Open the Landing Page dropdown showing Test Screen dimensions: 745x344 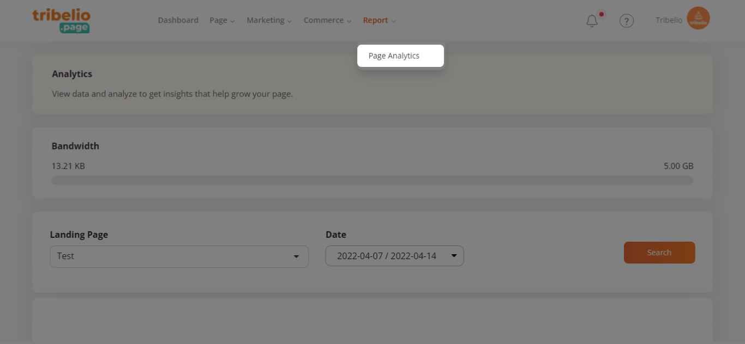click(179, 256)
